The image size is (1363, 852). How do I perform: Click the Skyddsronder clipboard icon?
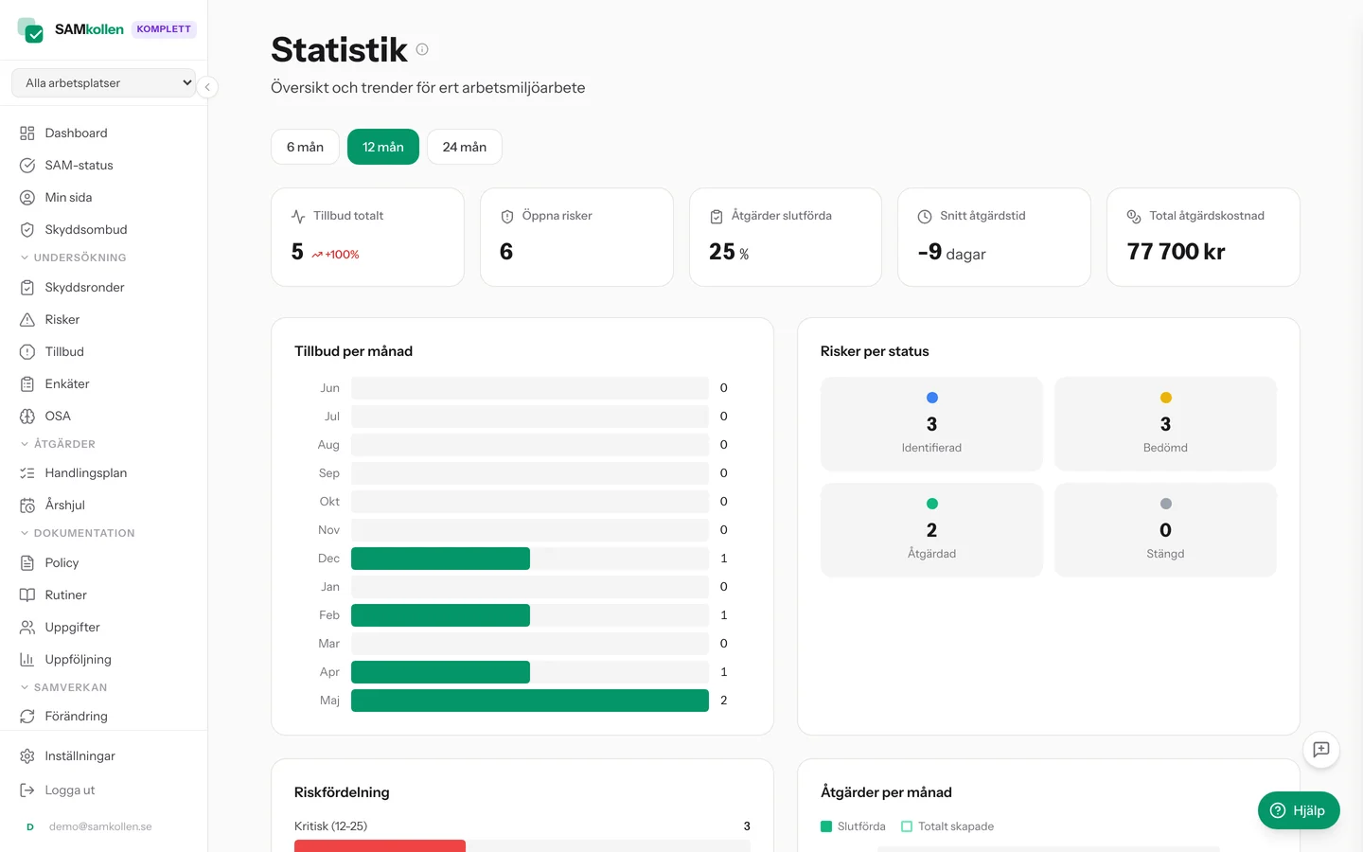pos(27,288)
